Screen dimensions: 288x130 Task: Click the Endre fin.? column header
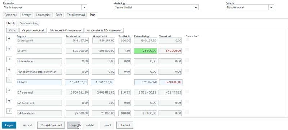point(192,36)
